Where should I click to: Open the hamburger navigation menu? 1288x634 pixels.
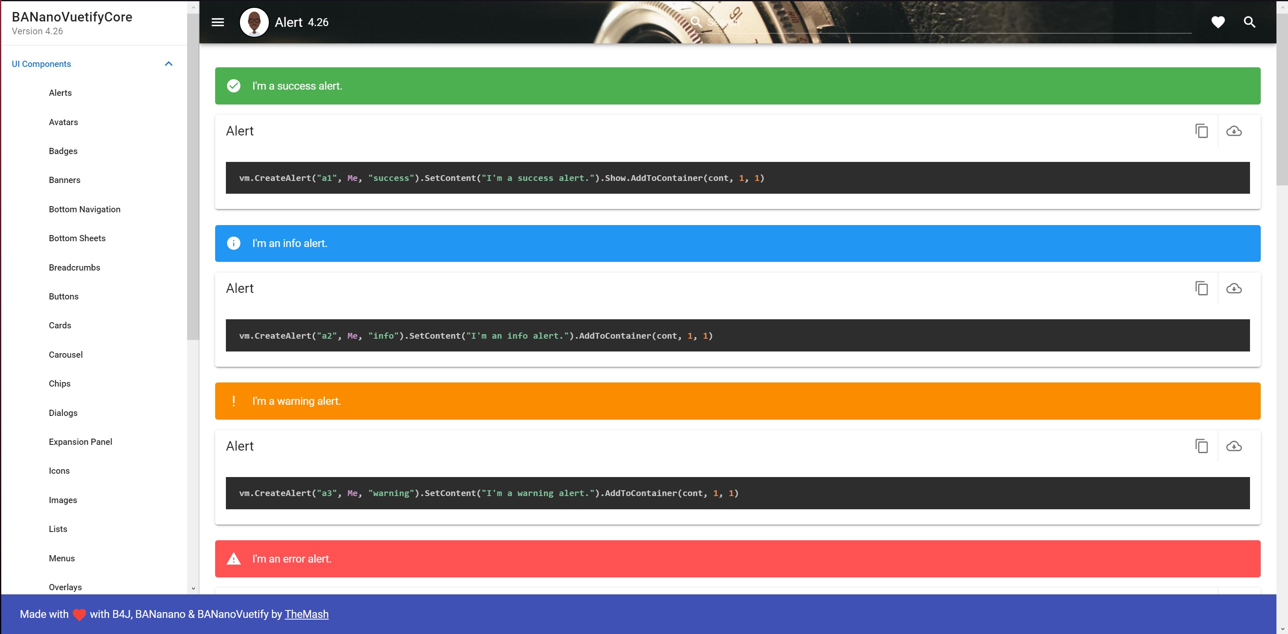(218, 22)
